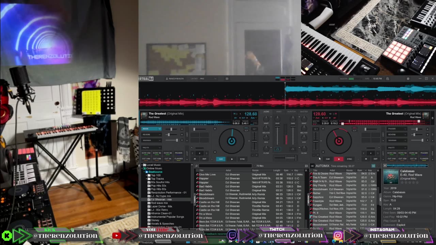Trigger the PHASER pad on right deck
436x245 pixels.
(424, 153)
